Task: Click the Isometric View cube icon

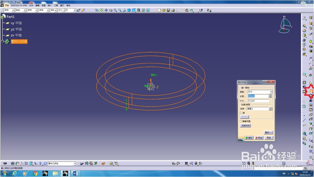Action: click(134, 10)
